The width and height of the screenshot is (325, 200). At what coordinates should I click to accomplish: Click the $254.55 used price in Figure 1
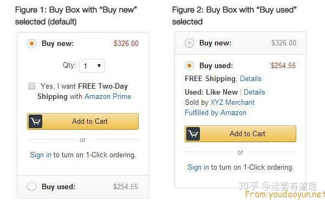(x=126, y=186)
